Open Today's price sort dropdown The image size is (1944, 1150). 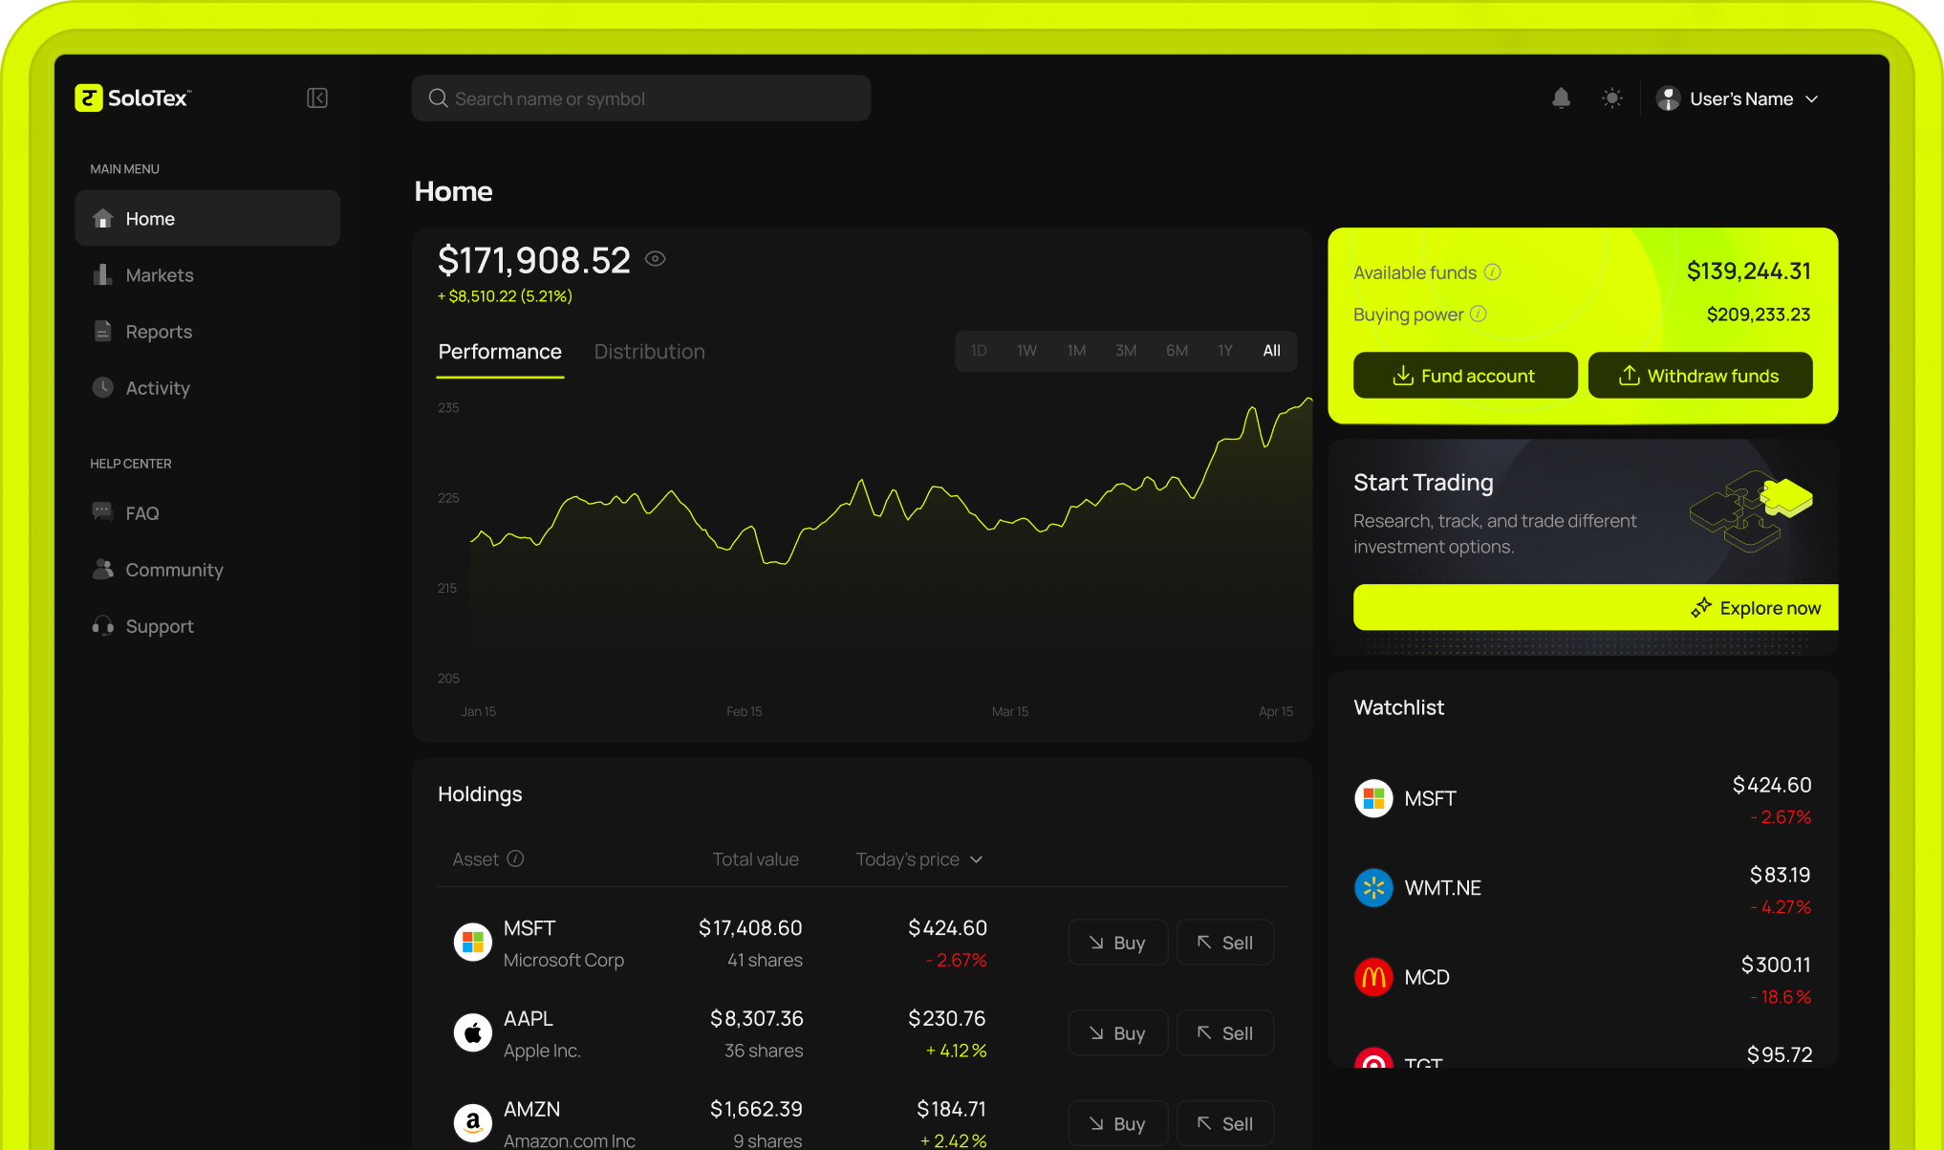[976, 859]
